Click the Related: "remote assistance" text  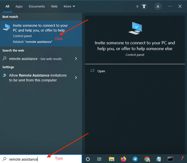[33, 42]
